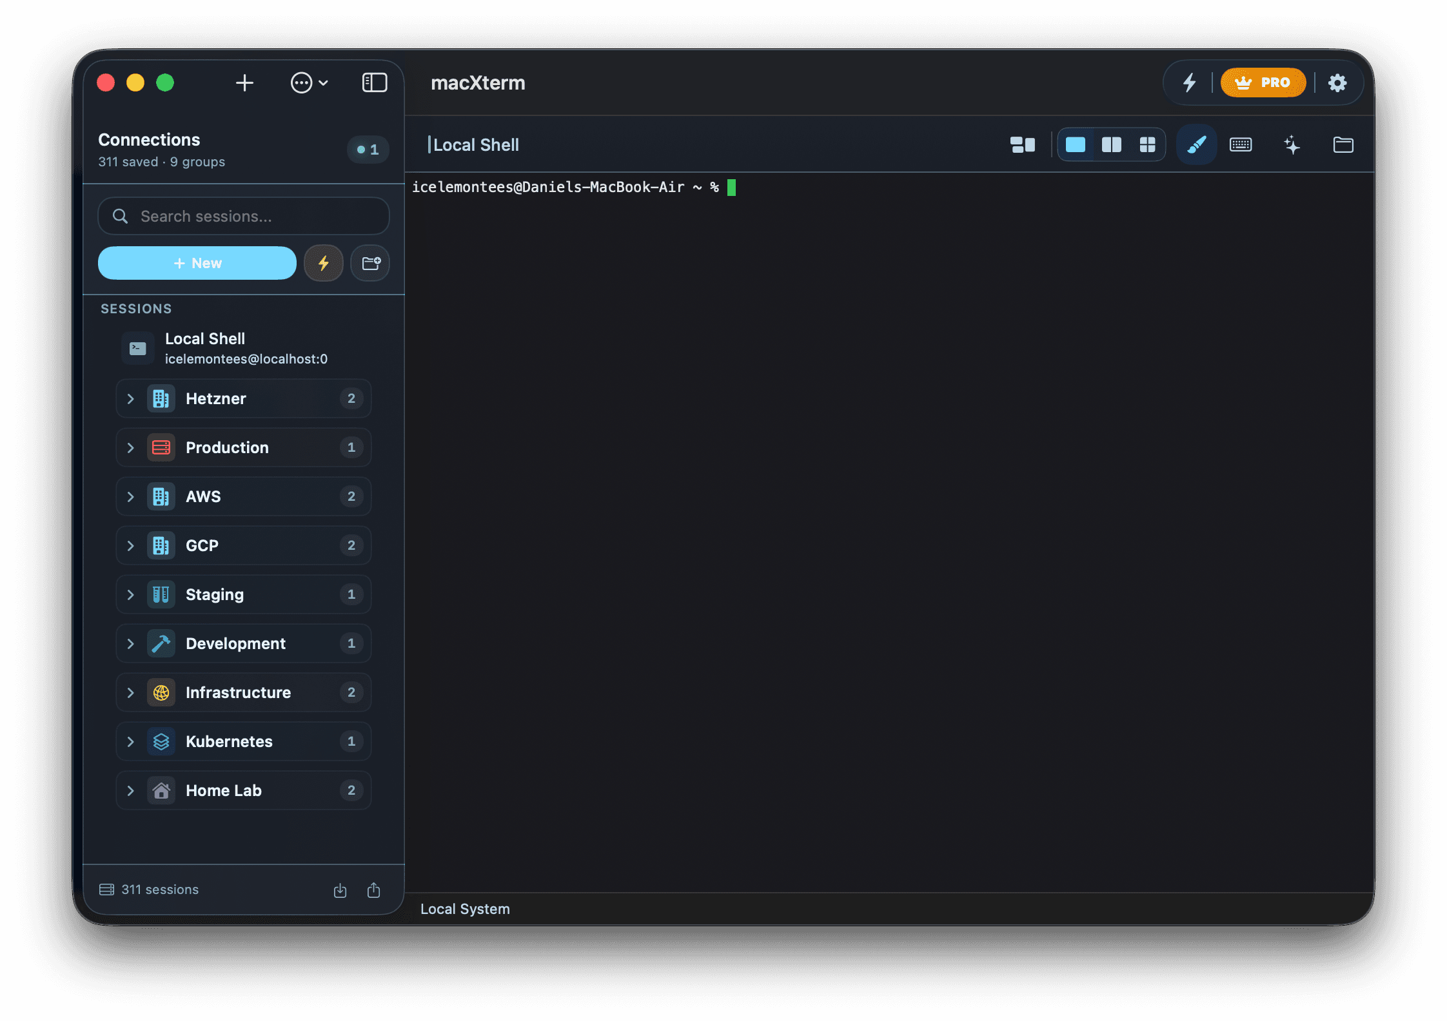This screenshot has width=1447, height=1021.
Task: Switch to split-pane two-column layout
Action: (x=1112, y=144)
